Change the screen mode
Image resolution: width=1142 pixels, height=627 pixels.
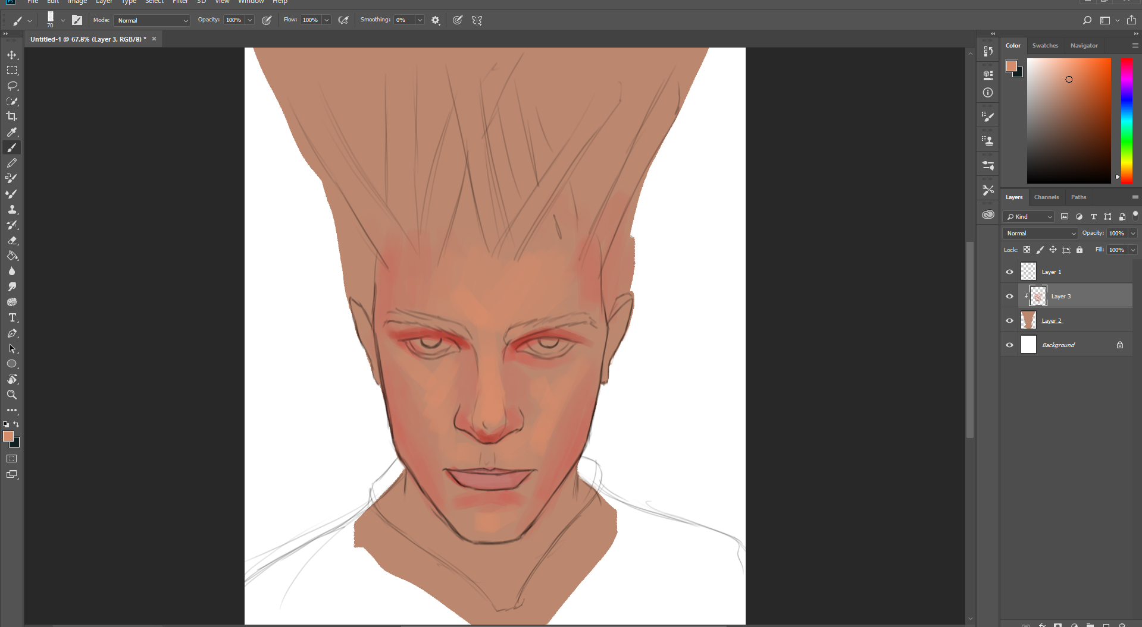click(12, 474)
